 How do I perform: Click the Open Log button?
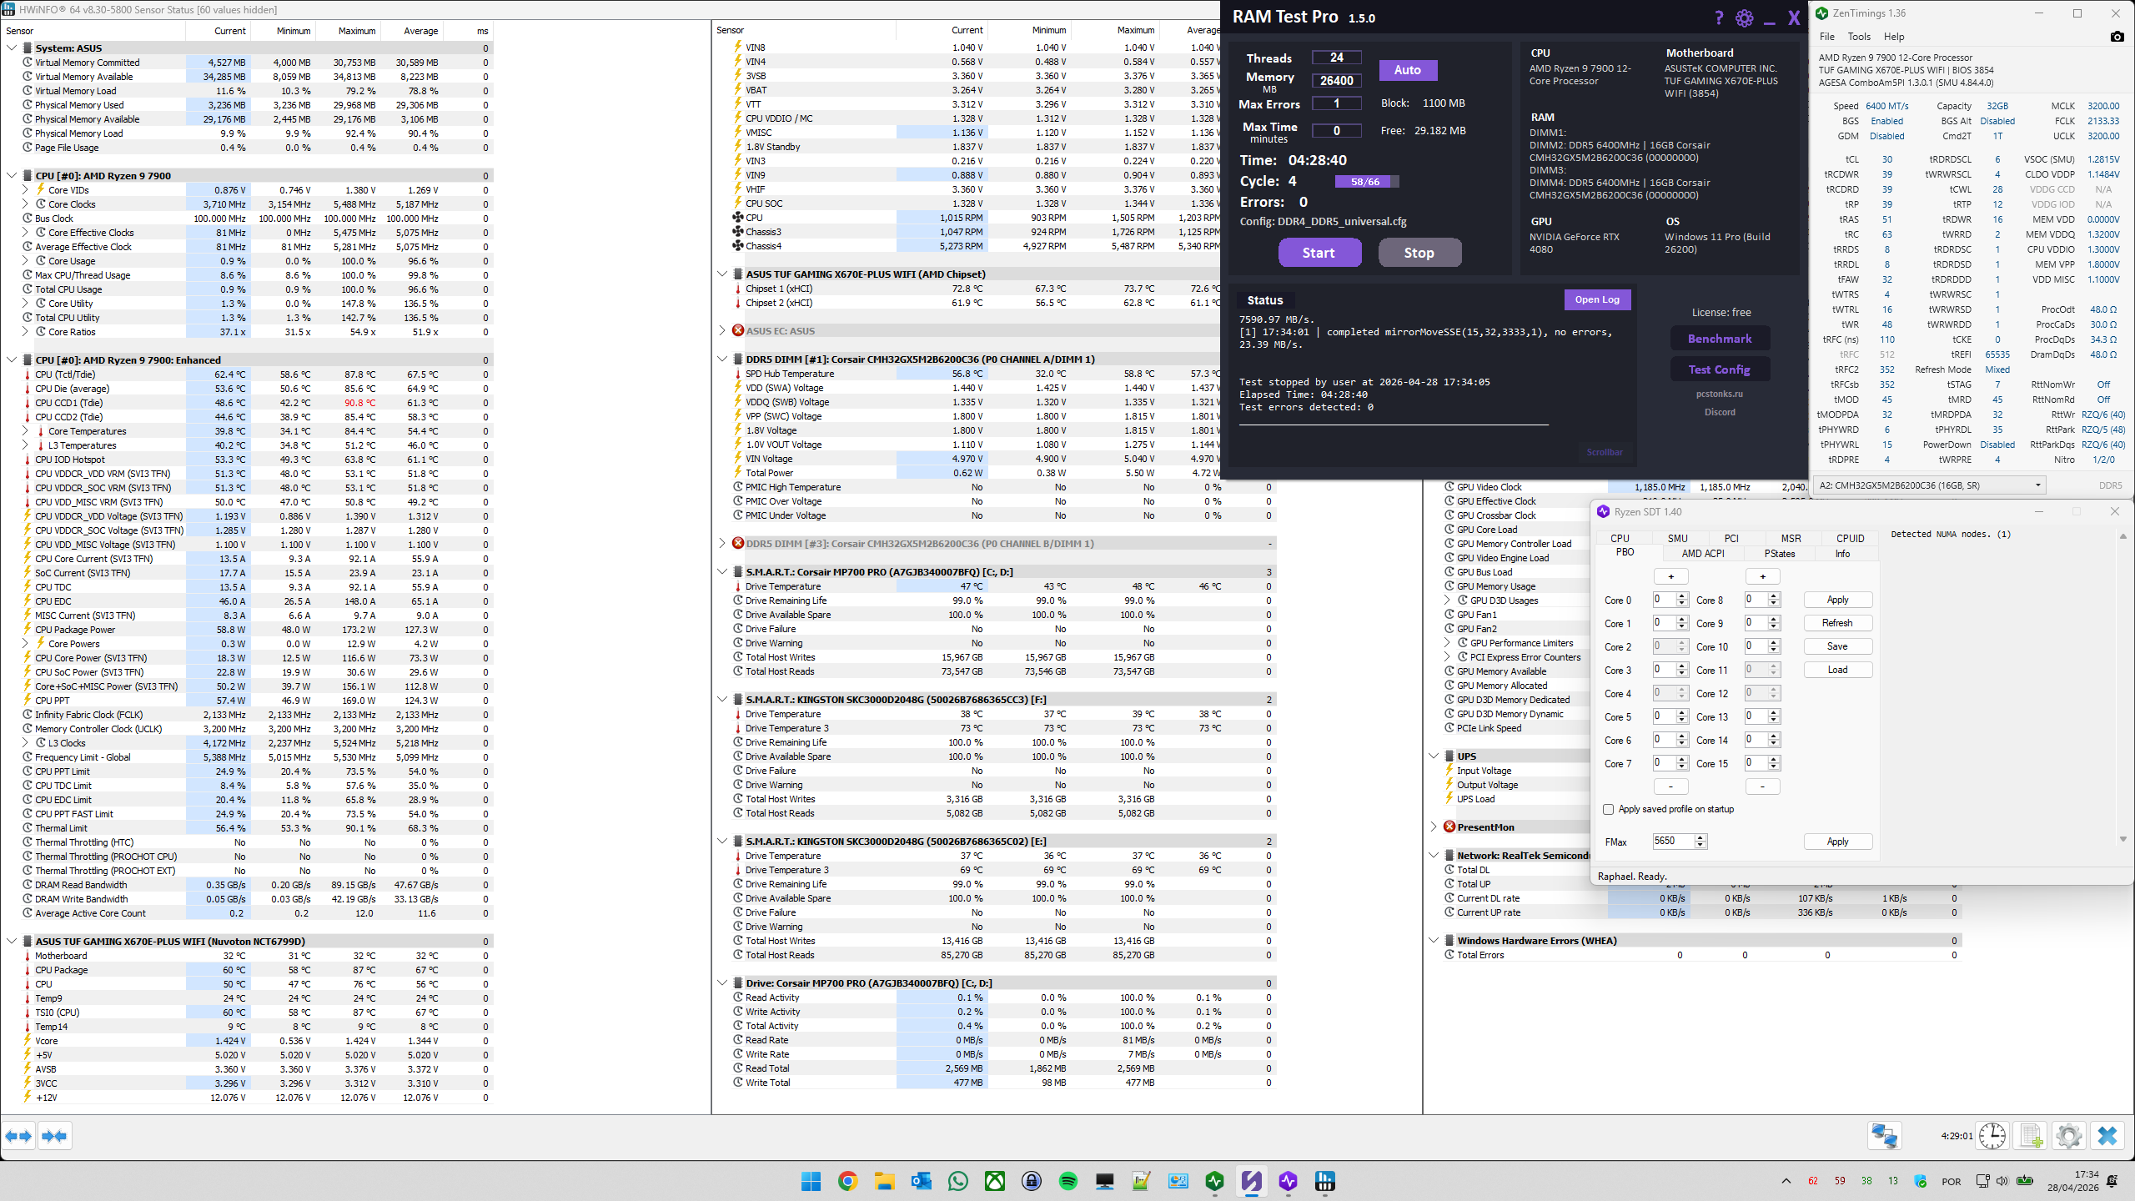pos(1597,299)
